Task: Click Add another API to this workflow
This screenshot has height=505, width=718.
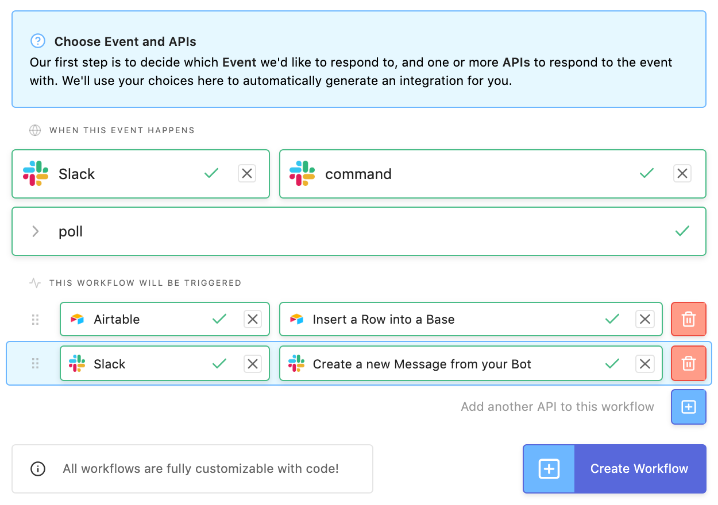Action: tap(557, 407)
